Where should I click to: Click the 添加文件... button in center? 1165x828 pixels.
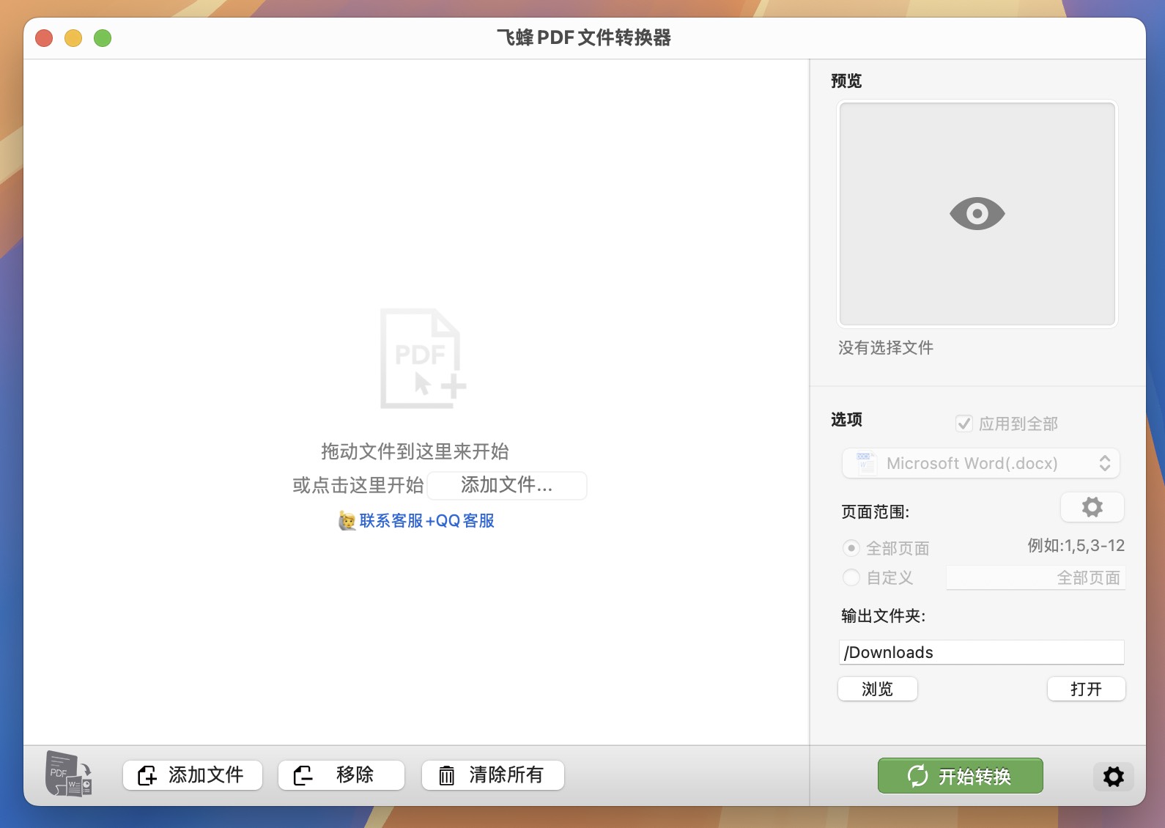[x=507, y=485]
